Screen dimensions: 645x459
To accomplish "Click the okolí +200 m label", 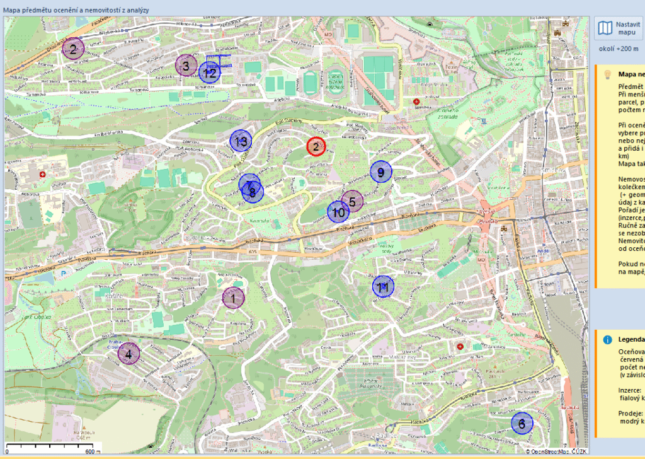I will pos(619,49).
